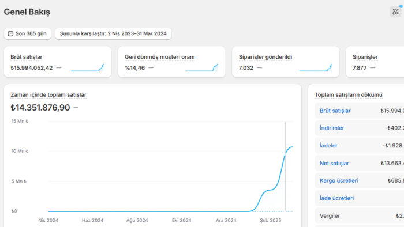Open the Geri dönmüş müşteri oranı card
Viewport: 404px width, 227px height.
[171, 62]
